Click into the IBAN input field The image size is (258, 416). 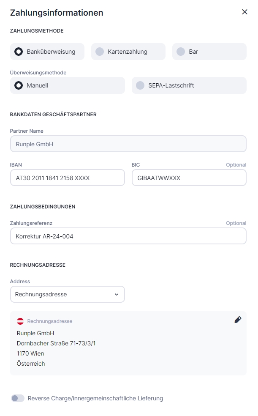pos(67,178)
